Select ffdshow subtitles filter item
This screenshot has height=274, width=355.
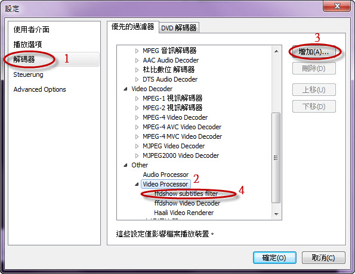[x=186, y=194]
